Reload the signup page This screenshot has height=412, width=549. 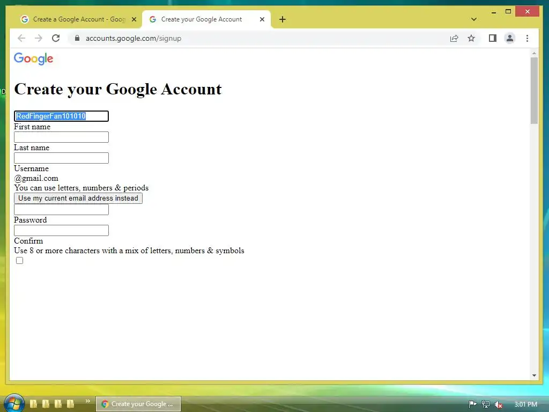(56, 38)
